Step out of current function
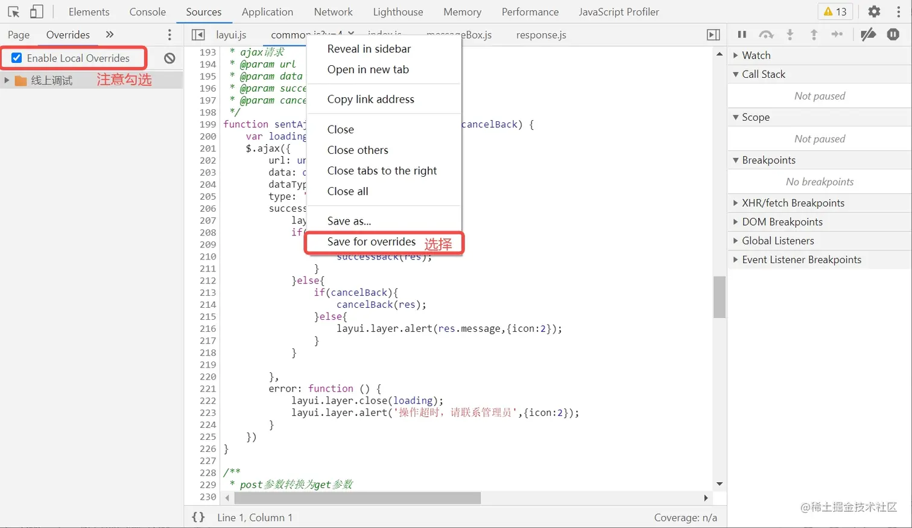Viewport: 912px width, 528px height. [814, 34]
